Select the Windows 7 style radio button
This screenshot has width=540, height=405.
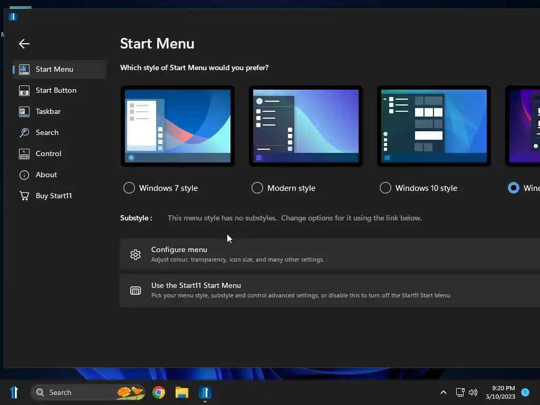coord(129,188)
